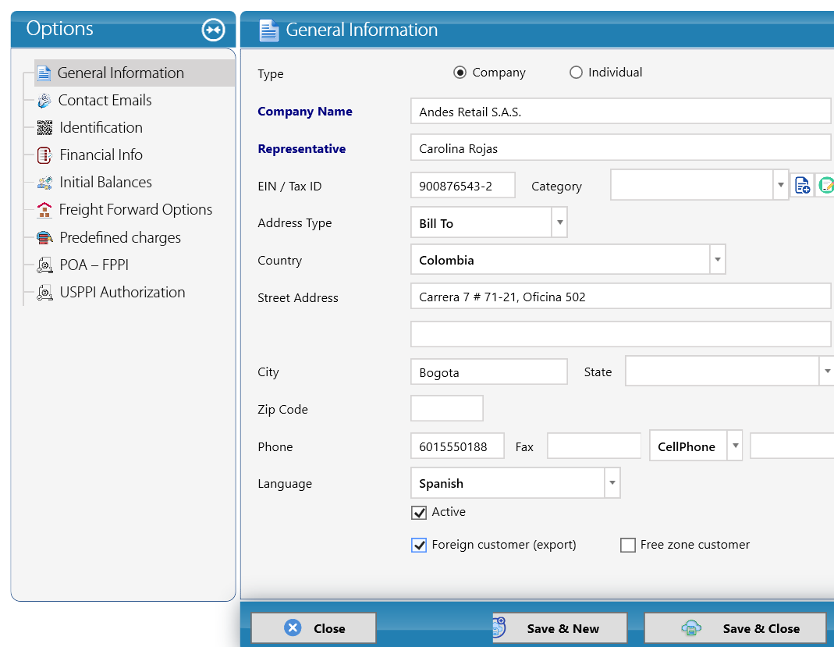The image size is (834, 647).
Task: Click the Save & Close cloud icon
Action: (x=691, y=627)
